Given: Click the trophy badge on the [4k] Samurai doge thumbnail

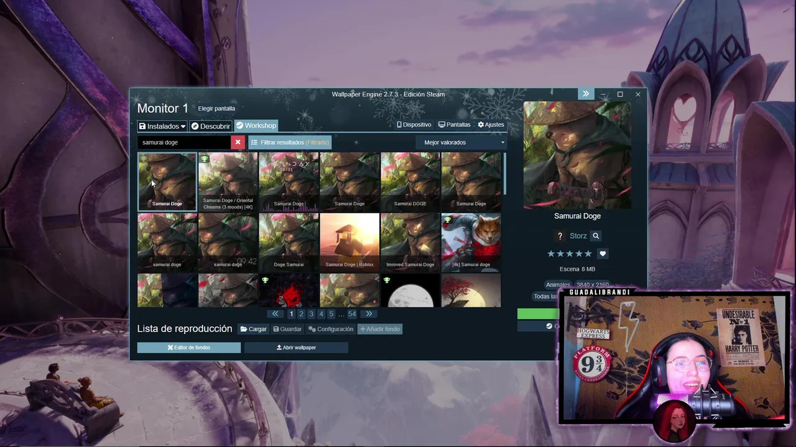Looking at the screenshot, I should click(447, 220).
